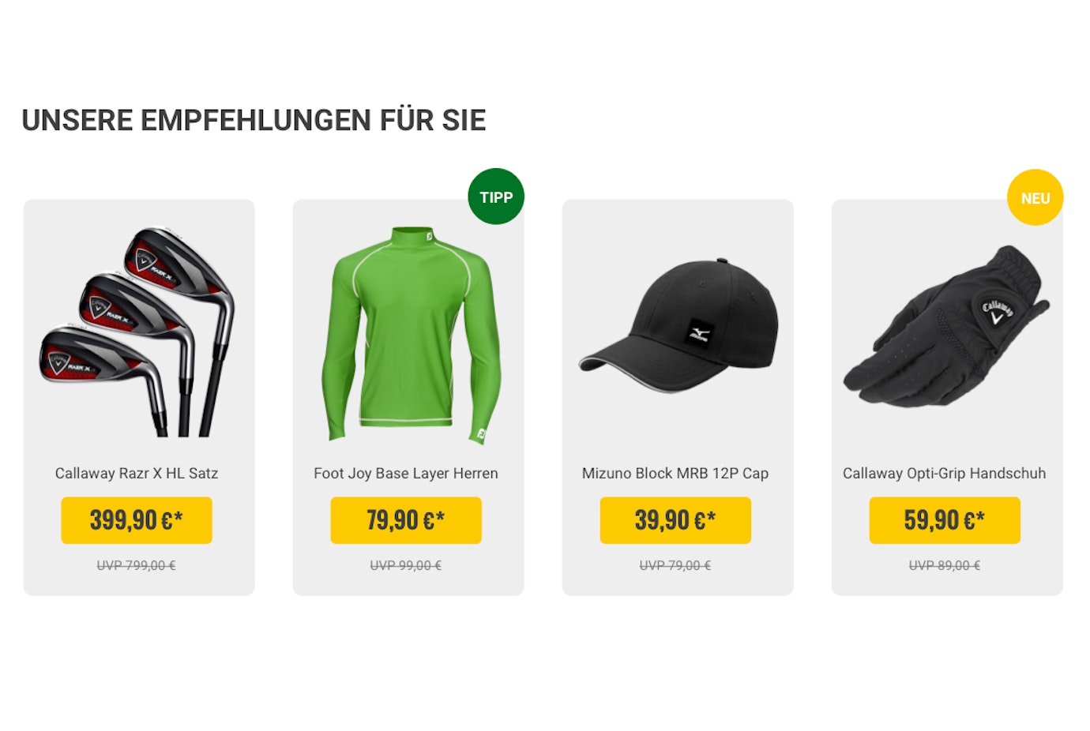The image size is (1090, 731).
Task: Click the UVP 799,00 € strikethrough price
Action: pos(137,565)
